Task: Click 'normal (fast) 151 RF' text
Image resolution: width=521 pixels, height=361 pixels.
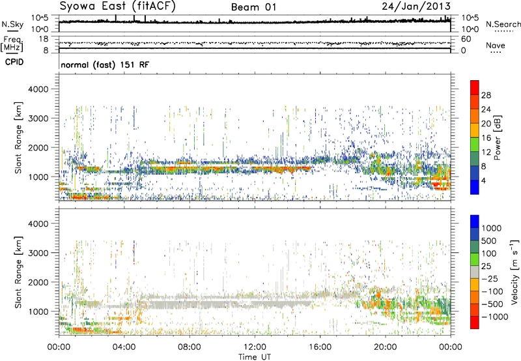Action: tap(105, 65)
